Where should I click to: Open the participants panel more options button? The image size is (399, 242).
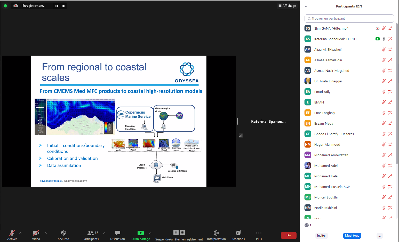click(x=379, y=236)
